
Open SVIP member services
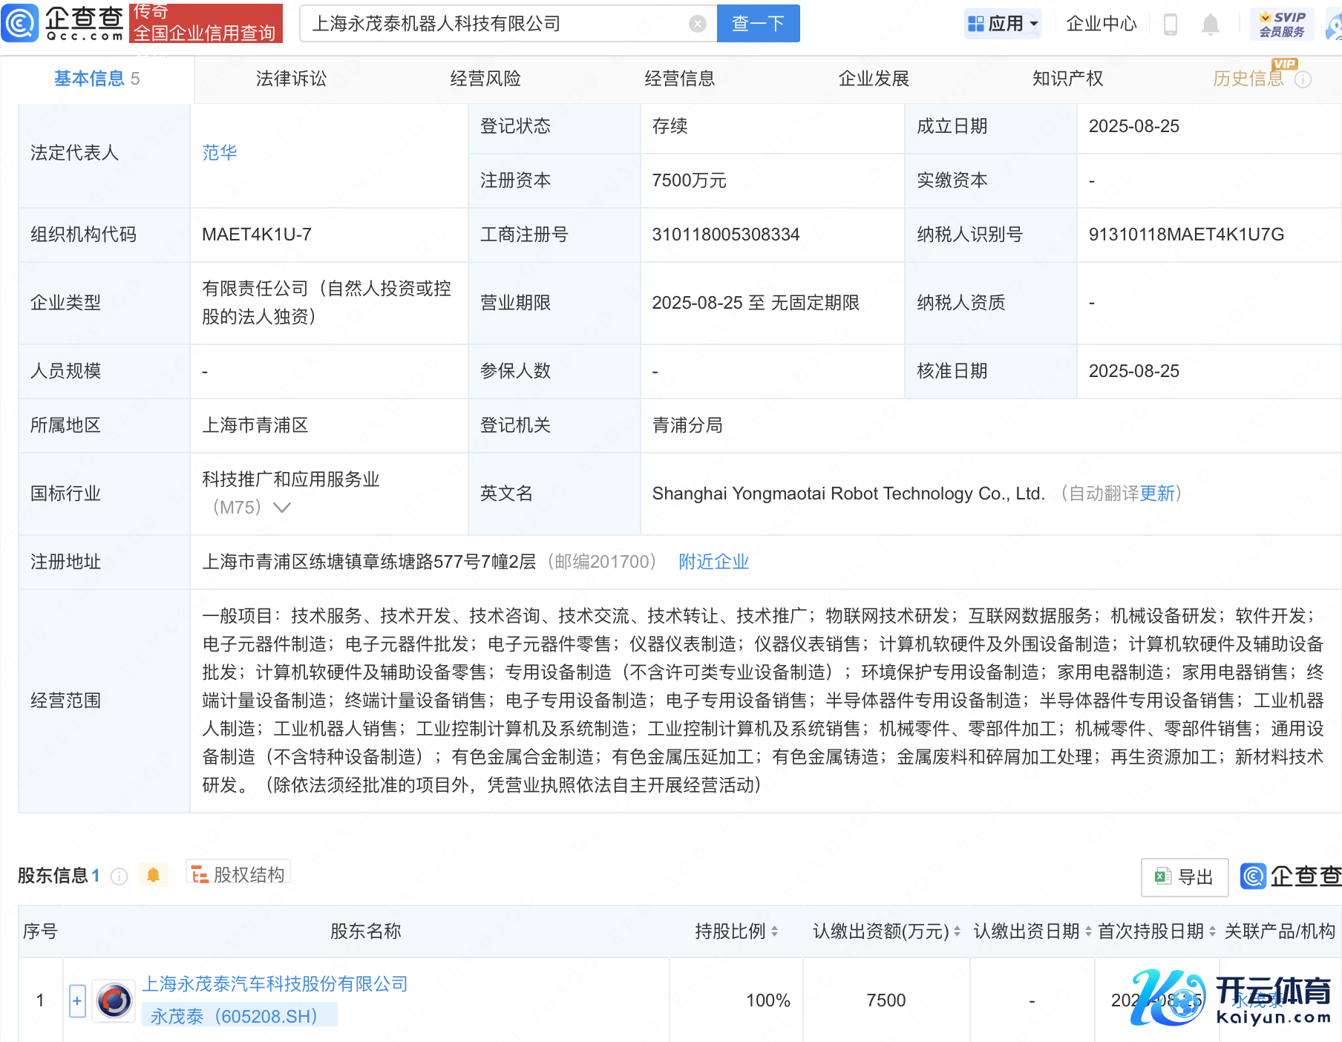tap(1282, 24)
